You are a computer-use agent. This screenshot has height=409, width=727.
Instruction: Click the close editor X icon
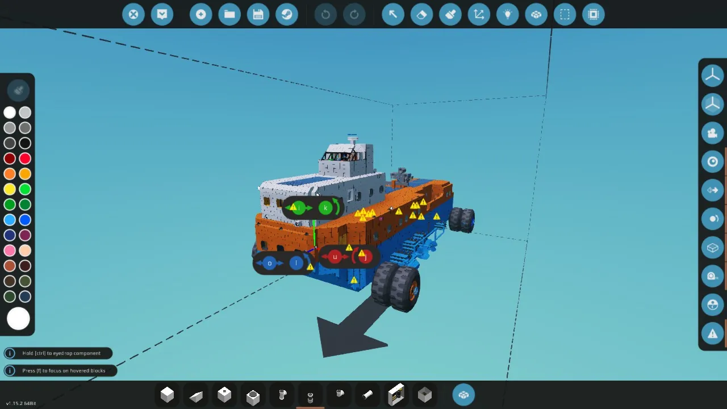[x=133, y=14]
